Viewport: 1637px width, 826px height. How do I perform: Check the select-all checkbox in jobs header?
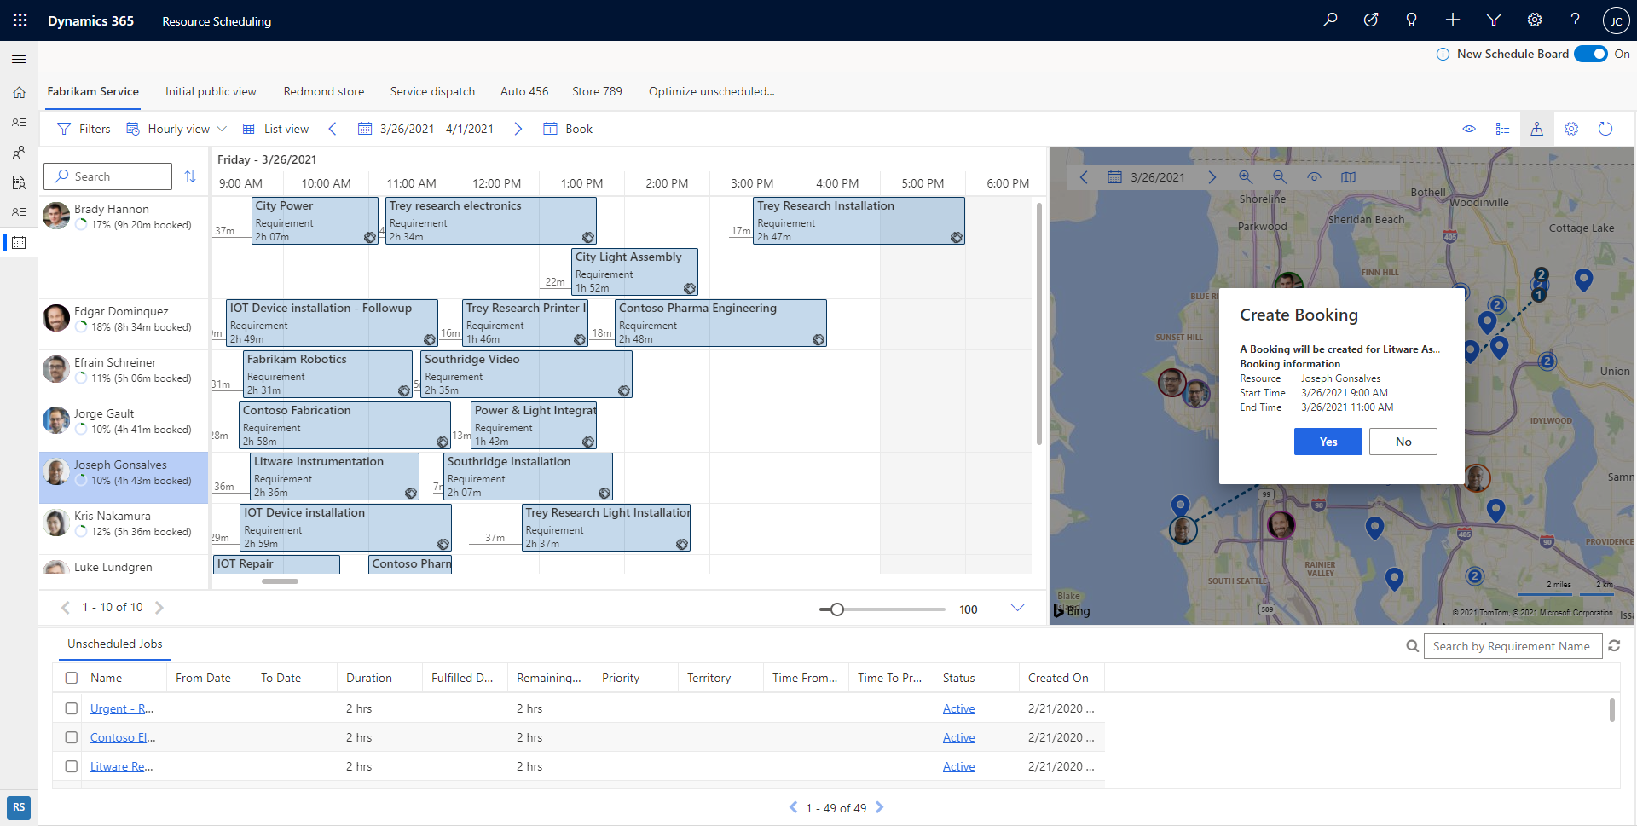[x=72, y=678]
